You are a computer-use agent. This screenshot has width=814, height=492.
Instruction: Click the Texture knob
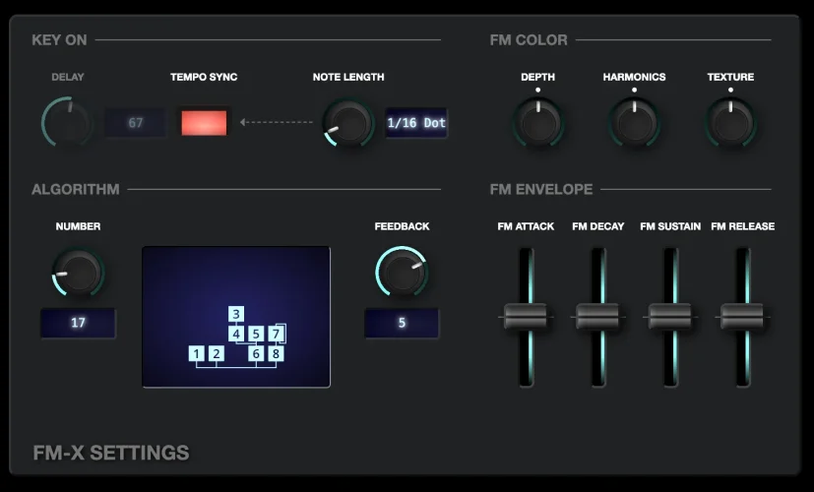pyautogui.click(x=730, y=123)
